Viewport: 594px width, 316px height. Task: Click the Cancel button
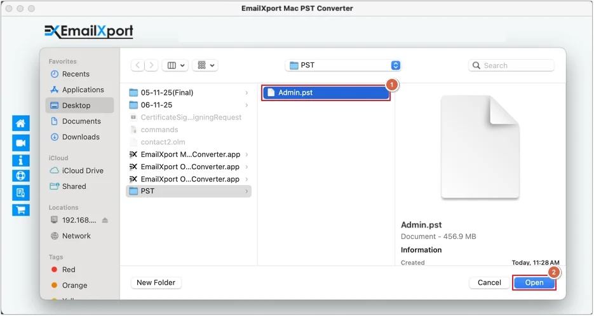[489, 282]
